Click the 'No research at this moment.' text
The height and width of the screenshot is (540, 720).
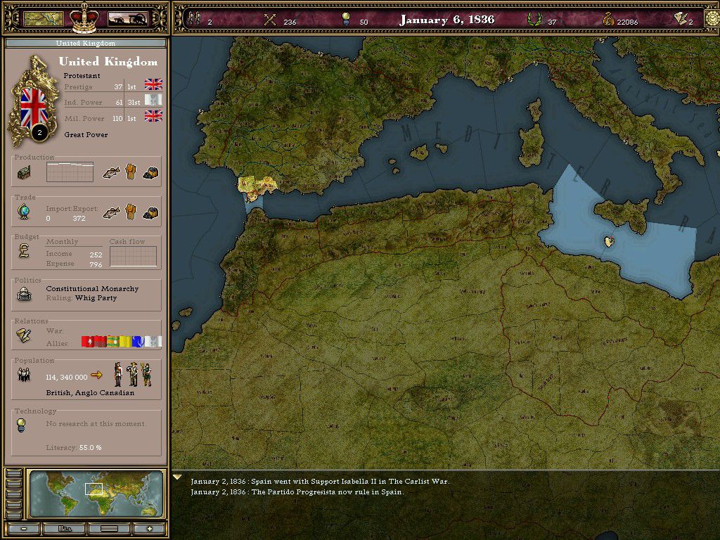pyautogui.click(x=96, y=424)
